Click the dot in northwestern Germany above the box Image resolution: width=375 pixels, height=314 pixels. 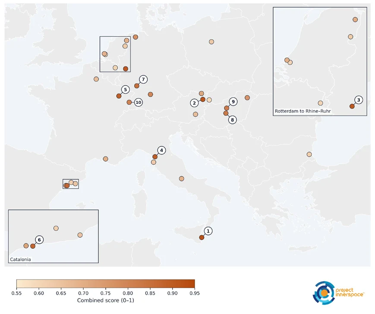pos(136,37)
